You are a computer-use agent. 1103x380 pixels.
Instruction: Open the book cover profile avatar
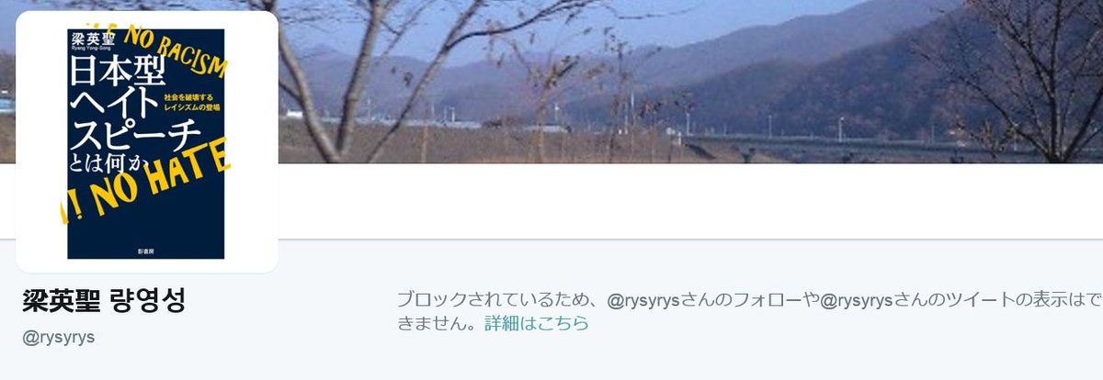pos(147,142)
